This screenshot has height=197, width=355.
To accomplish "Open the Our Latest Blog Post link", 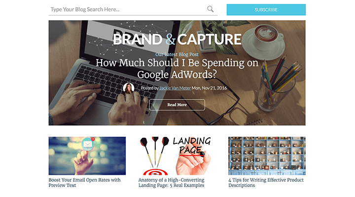I will (177, 54).
